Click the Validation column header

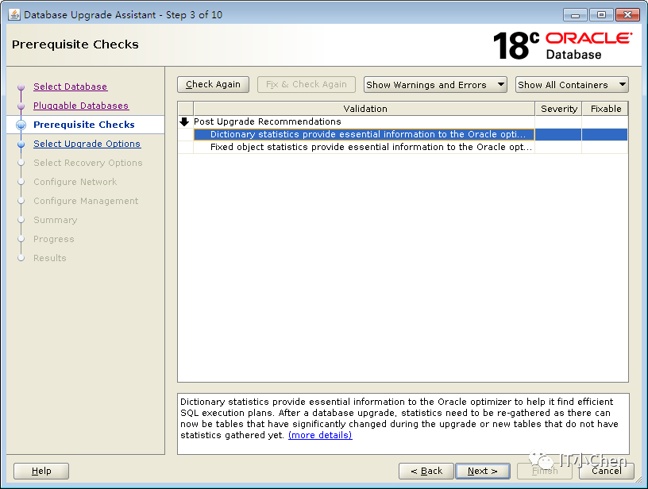(364, 109)
